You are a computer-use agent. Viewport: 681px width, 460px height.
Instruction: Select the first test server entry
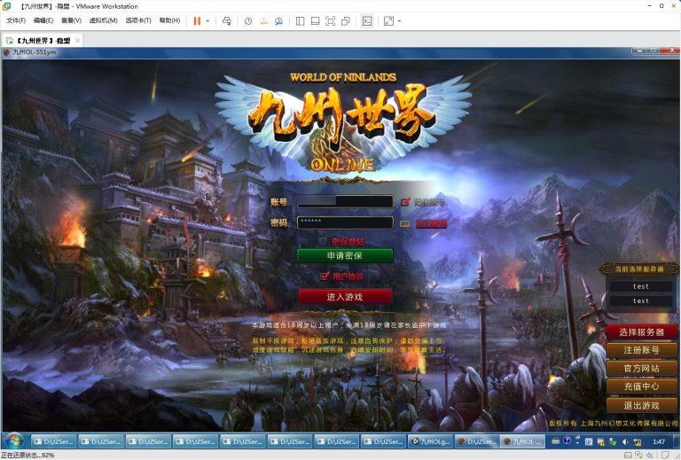click(x=640, y=286)
